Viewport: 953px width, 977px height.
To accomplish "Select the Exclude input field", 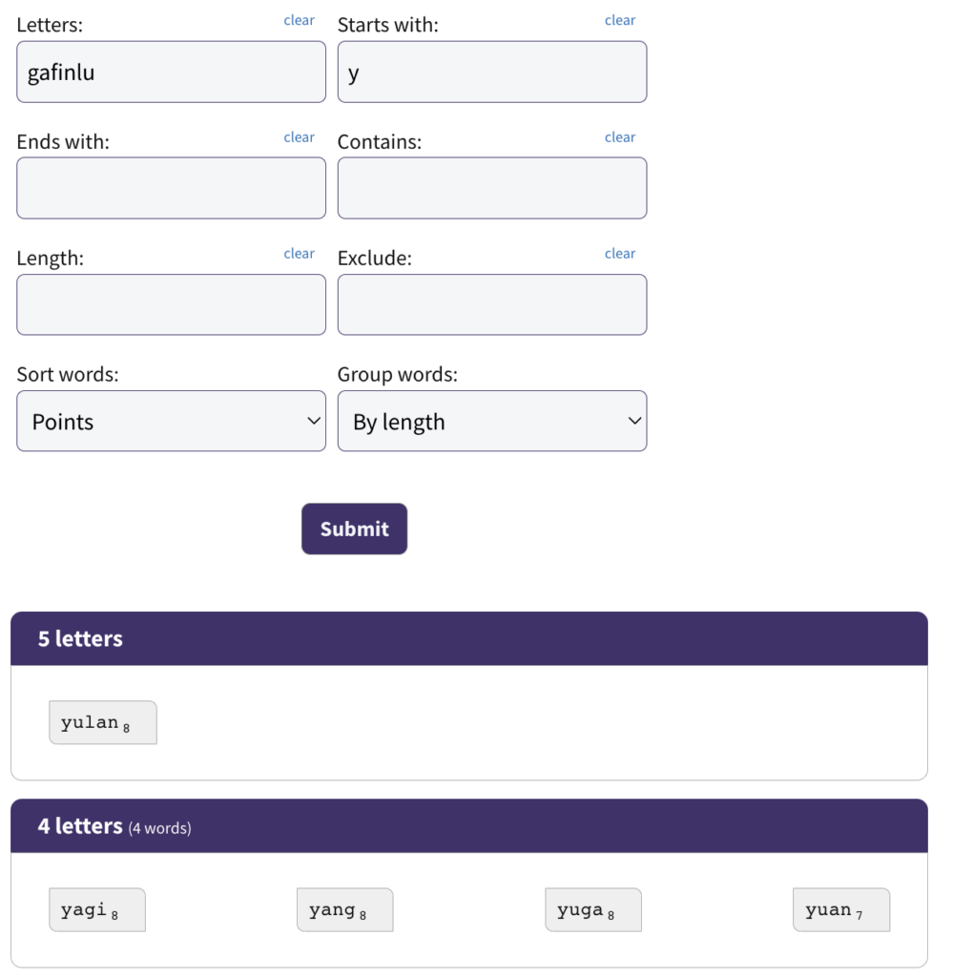I will (x=492, y=304).
